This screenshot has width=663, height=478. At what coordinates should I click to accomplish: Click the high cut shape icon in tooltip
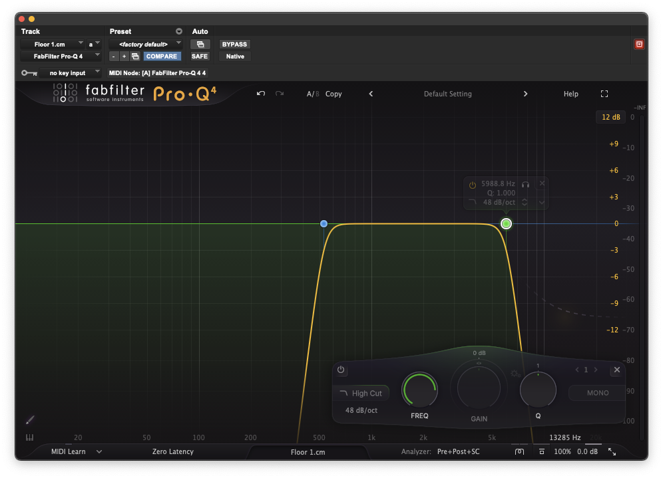pos(473,202)
